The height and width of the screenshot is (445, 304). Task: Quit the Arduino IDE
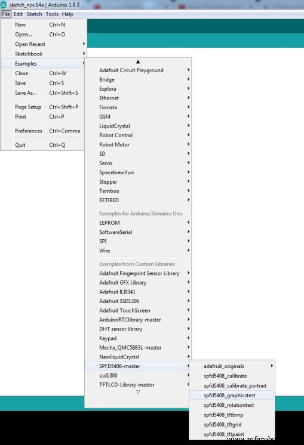(44, 145)
